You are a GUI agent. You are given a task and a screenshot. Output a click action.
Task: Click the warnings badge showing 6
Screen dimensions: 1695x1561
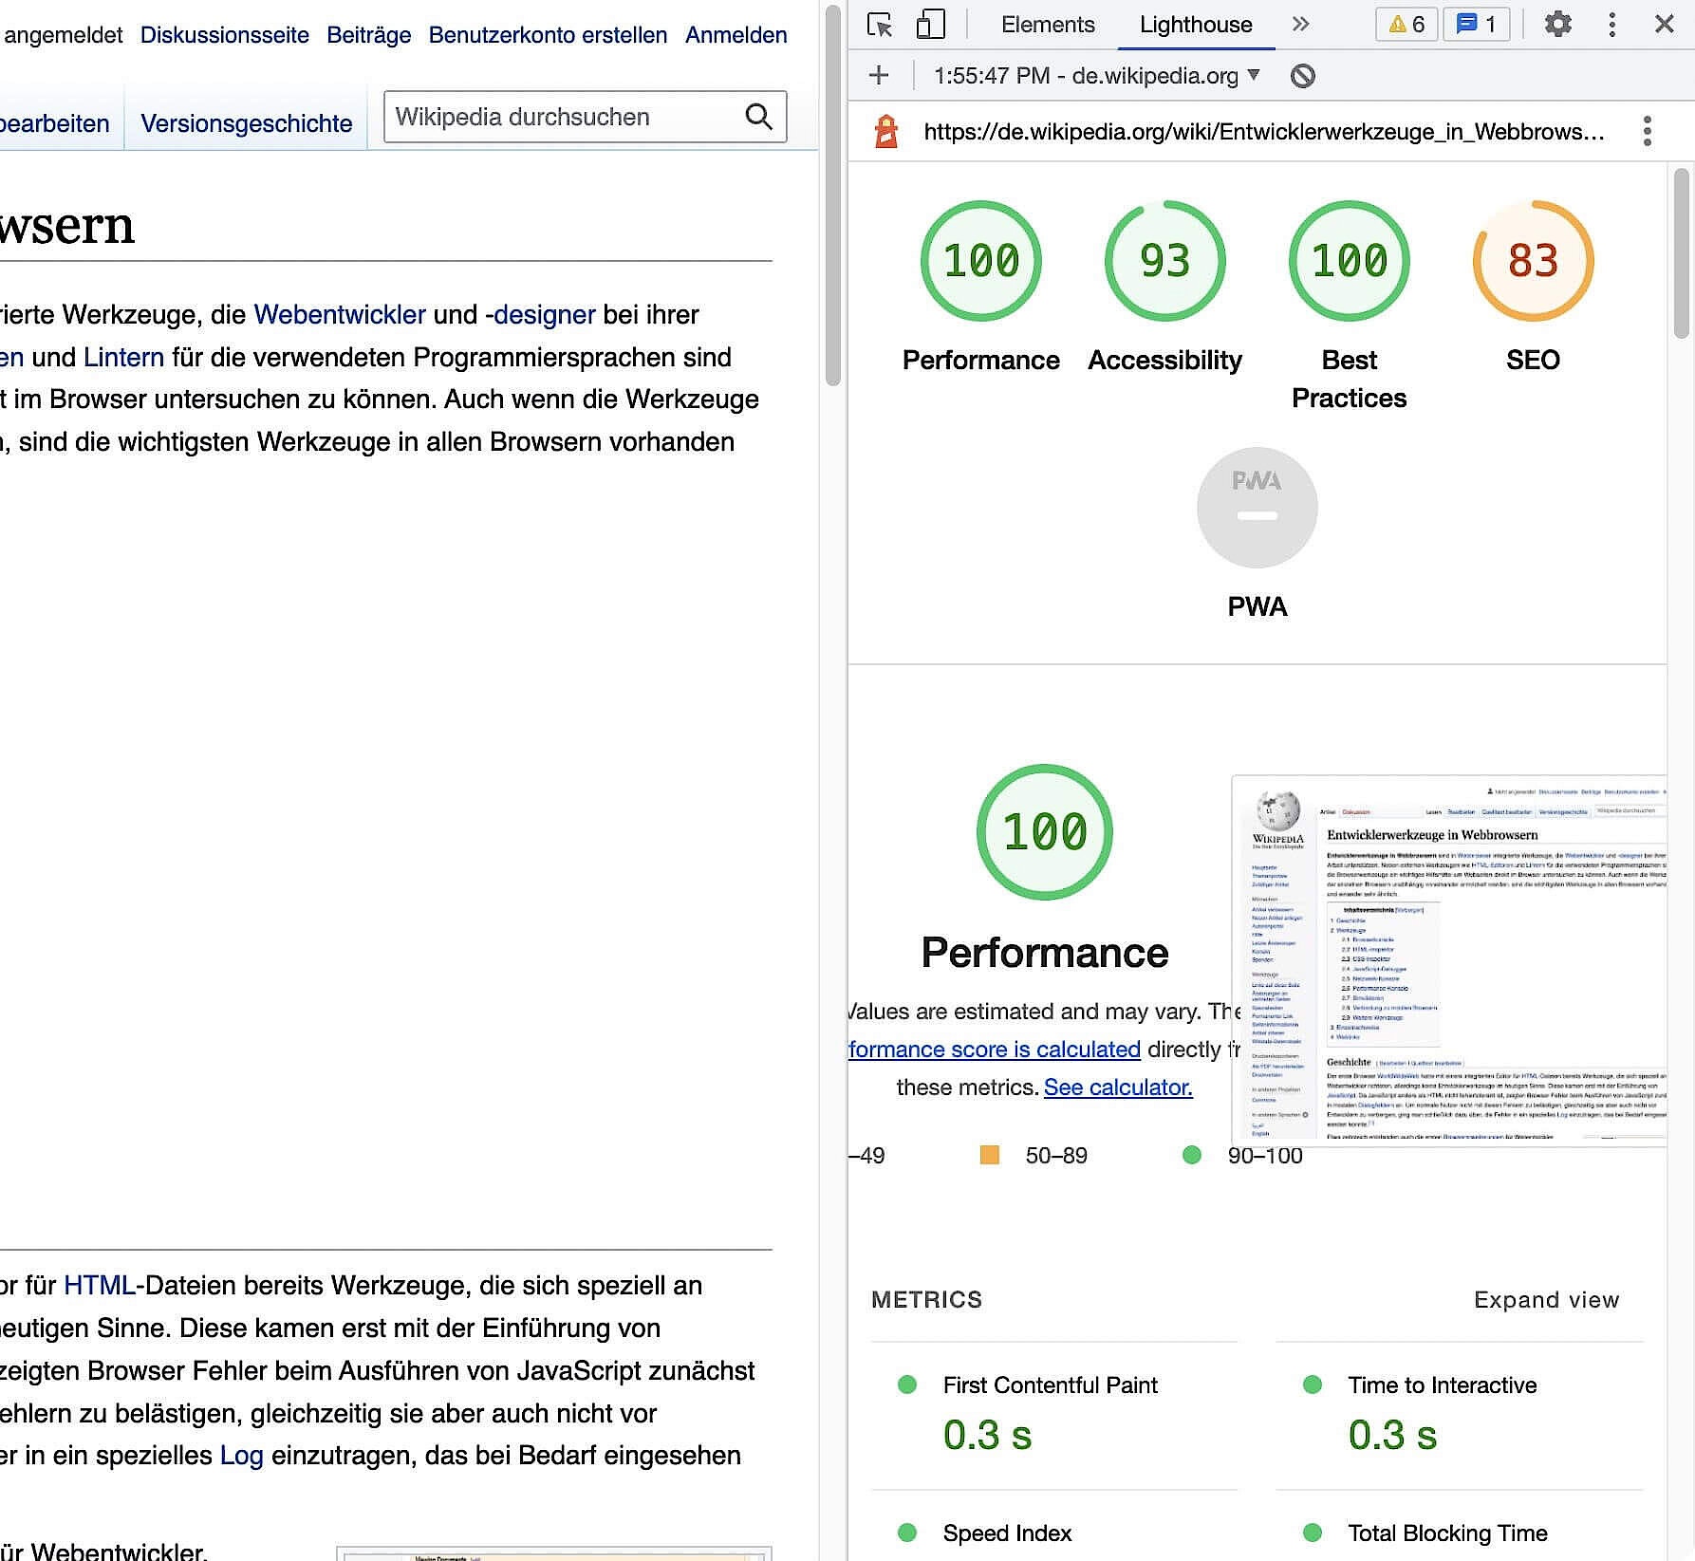1406,25
